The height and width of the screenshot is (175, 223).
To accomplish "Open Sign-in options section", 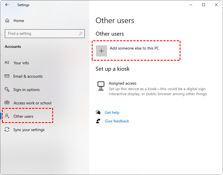I will click(26, 90).
